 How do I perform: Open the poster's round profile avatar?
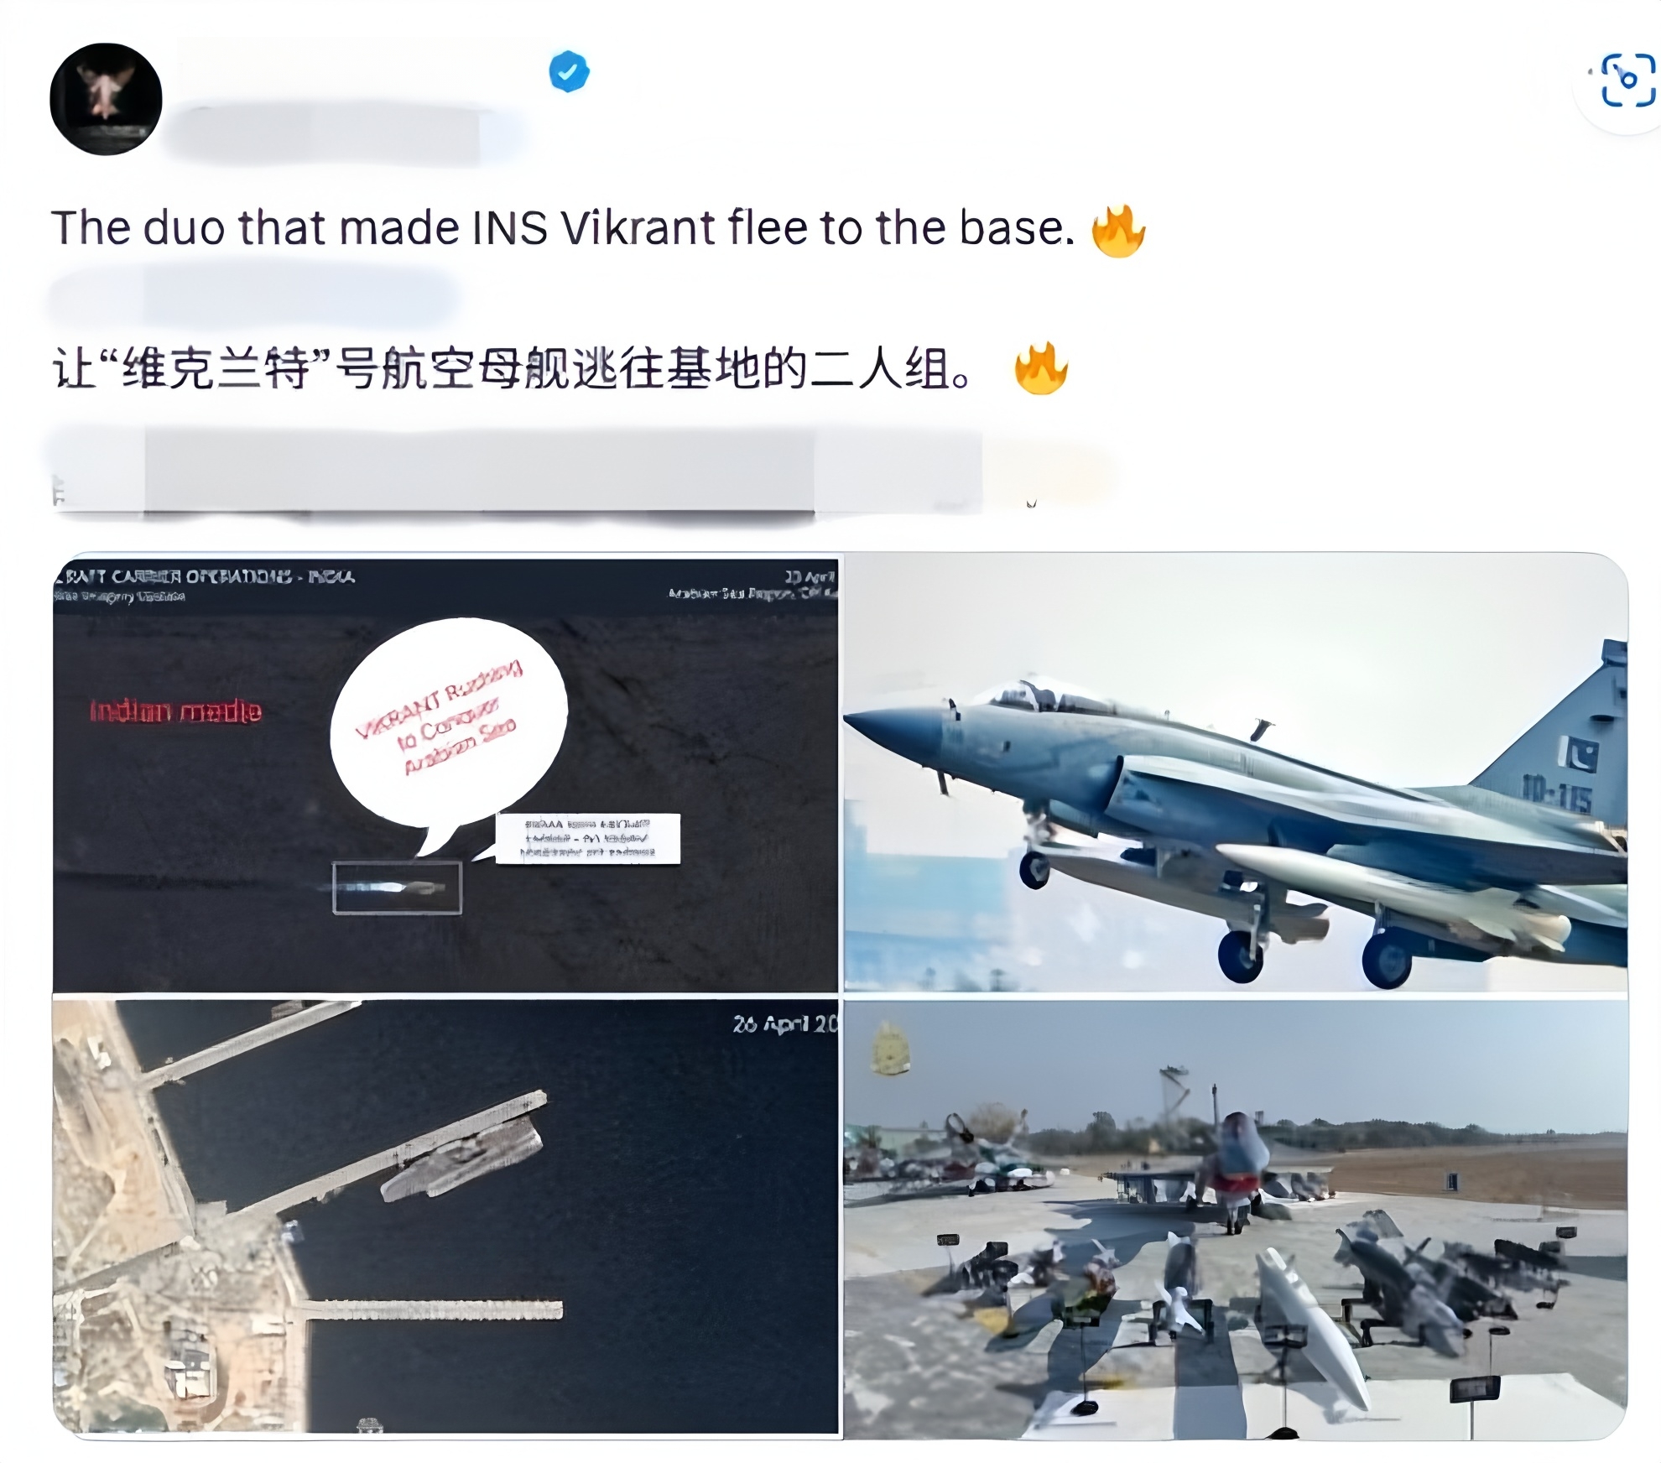tap(106, 99)
